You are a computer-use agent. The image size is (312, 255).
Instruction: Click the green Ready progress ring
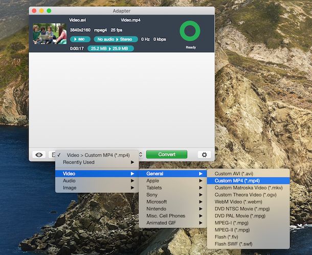(190, 31)
